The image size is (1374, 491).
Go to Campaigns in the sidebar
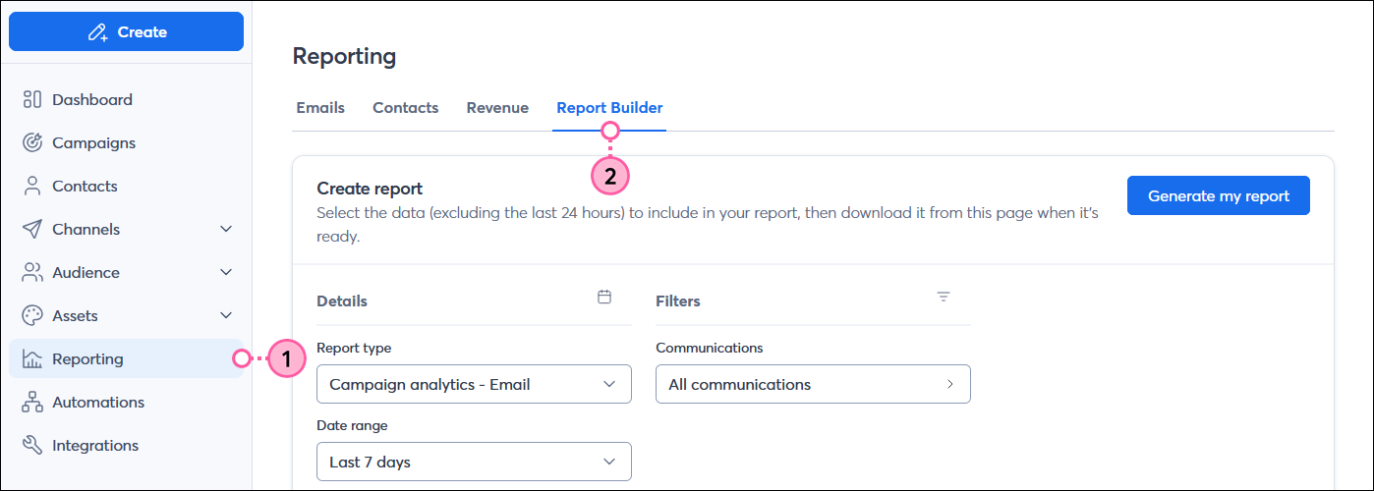coord(126,142)
